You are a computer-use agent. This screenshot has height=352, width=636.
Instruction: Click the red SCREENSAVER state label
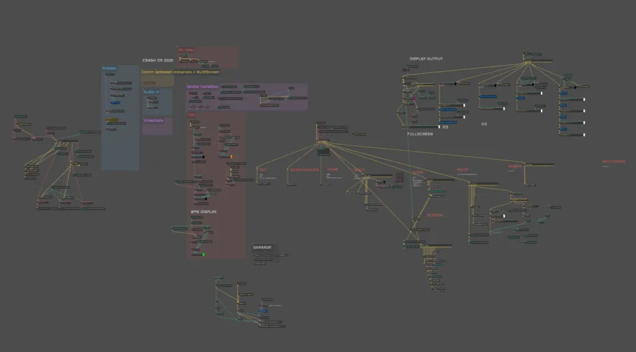click(304, 169)
